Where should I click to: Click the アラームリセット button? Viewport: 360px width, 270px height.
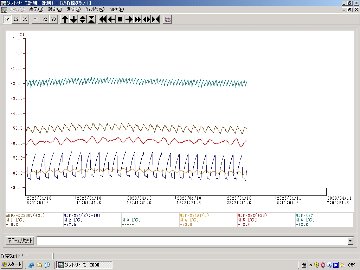20,241
